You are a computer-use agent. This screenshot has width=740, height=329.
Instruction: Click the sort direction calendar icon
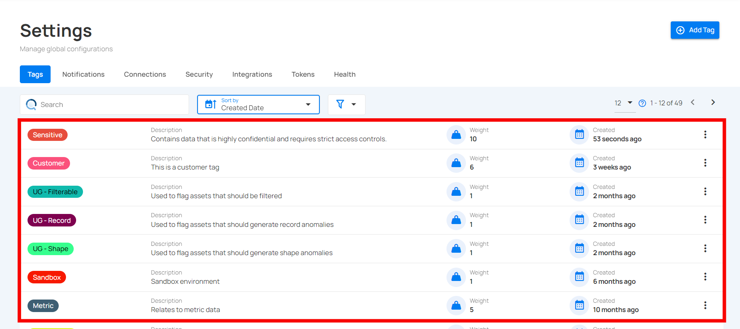pyautogui.click(x=211, y=104)
